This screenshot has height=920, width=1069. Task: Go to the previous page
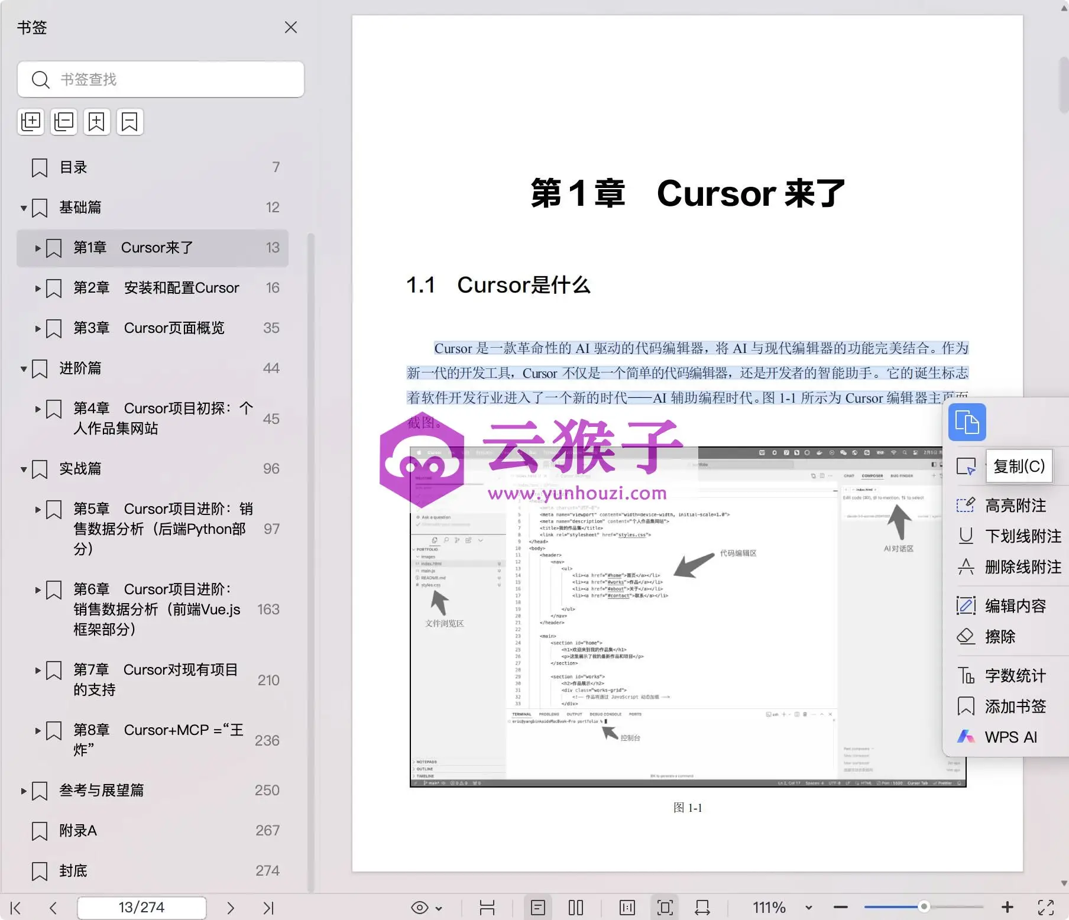(x=53, y=908)
